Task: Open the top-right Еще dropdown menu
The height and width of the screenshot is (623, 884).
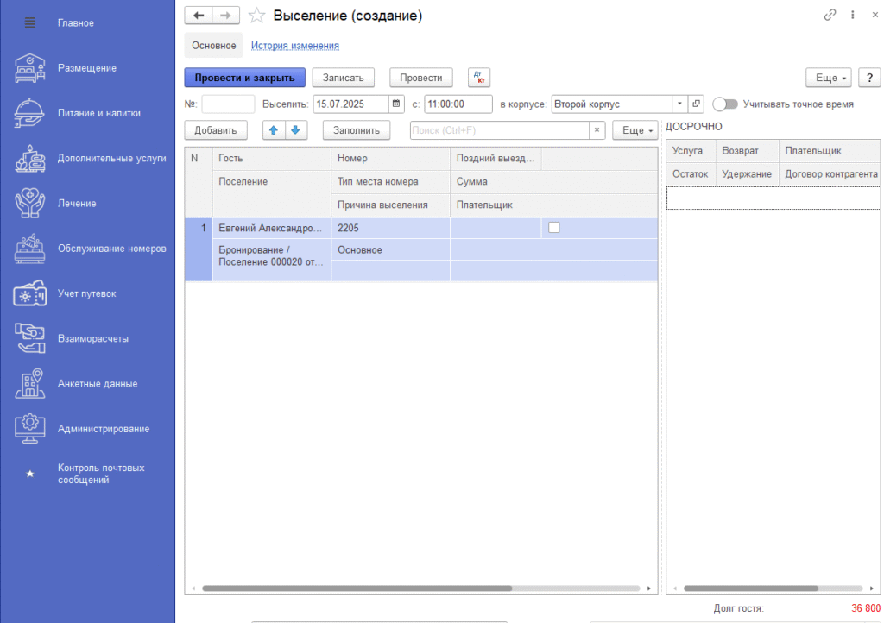Action: (x=829, y=78)
